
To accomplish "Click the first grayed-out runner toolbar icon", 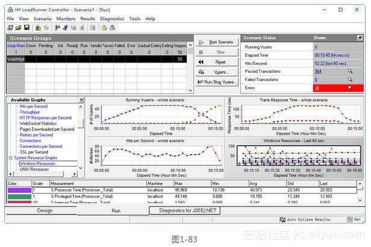I will [x=74, y=28].
